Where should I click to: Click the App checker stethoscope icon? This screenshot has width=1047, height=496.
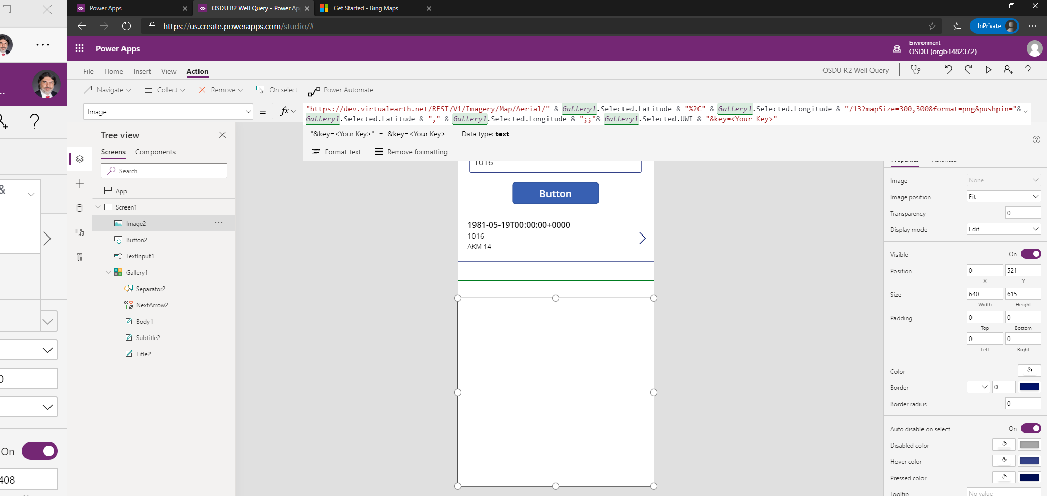(916, 70)
